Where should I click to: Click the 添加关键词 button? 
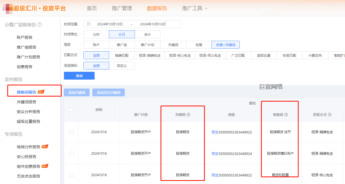click(x=77, y=92)
